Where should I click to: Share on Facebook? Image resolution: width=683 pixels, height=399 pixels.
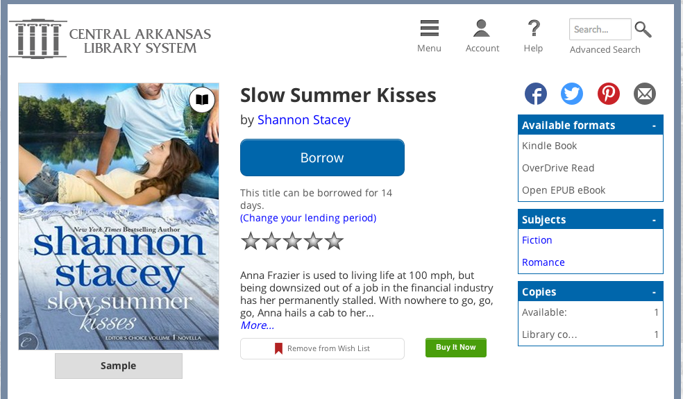click(535, 94)
